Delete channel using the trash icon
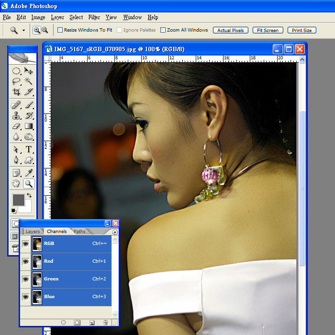 pos(105,323)
